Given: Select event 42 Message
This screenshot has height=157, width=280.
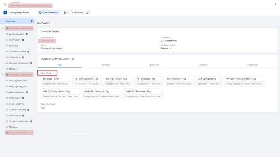Looking at the screenshot, I should pyautogui.click(x=13, y=69).
